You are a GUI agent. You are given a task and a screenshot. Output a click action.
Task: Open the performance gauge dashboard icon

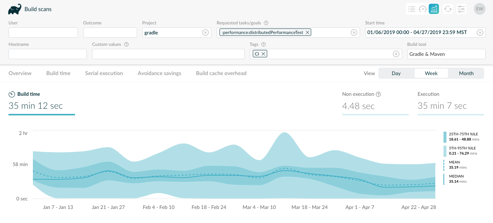coord(423,9)
